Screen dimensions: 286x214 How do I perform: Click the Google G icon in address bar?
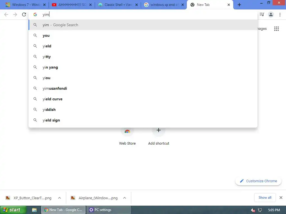click(x=35, y=14)
